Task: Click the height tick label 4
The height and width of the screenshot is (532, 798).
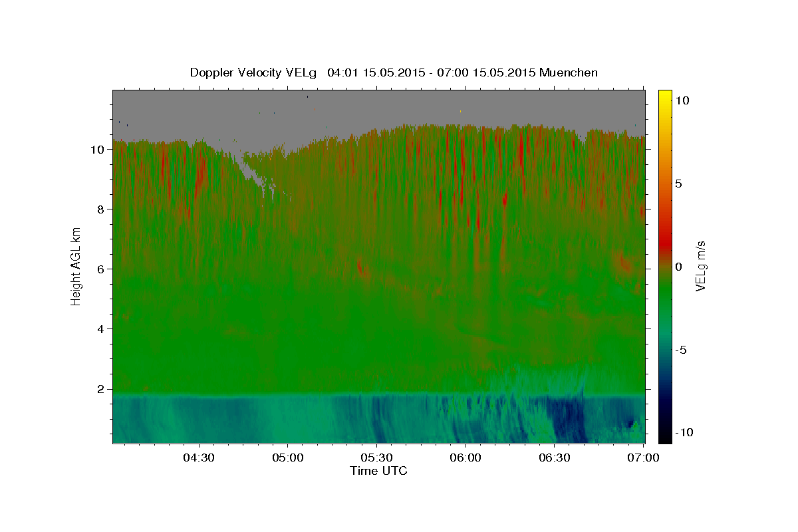Action: (x=102, y=329)
